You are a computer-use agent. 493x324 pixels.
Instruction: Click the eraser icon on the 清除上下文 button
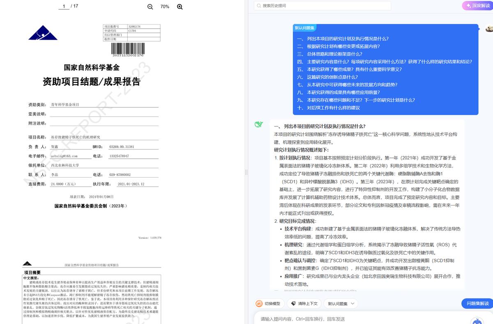(294, 303)
